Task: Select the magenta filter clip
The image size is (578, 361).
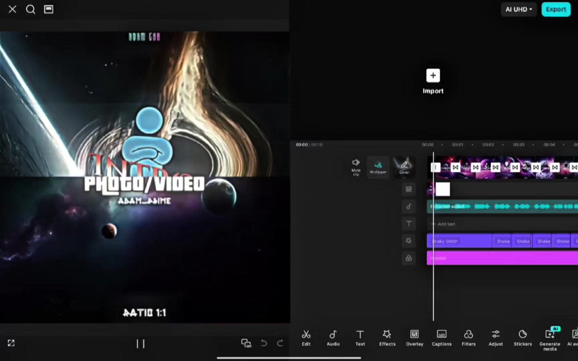Action: (x=502, y=258)
